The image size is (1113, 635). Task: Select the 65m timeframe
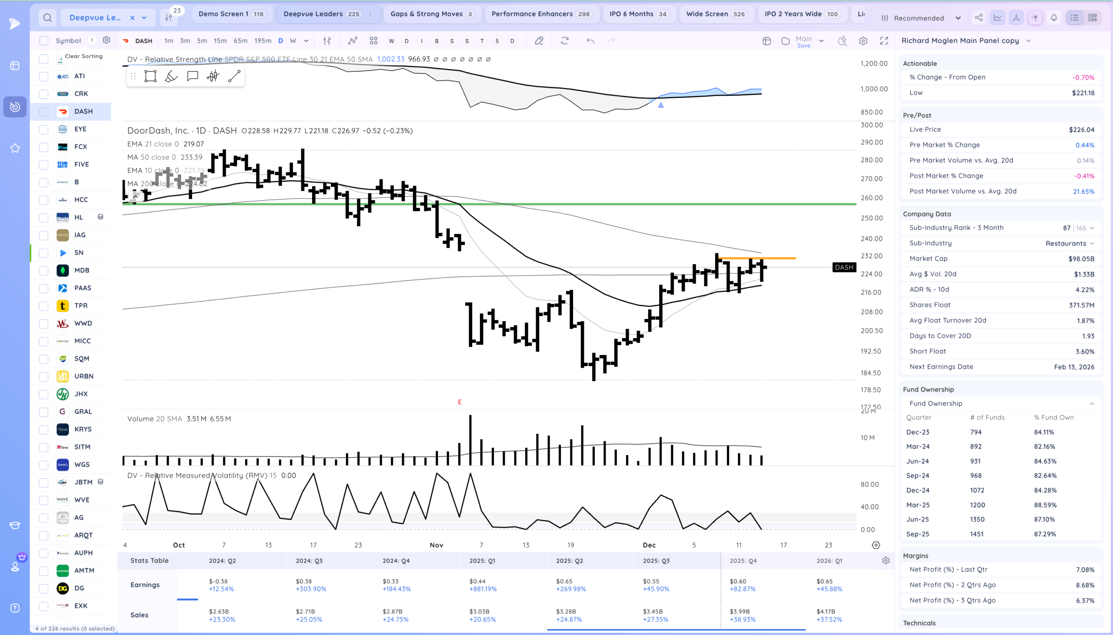click(x=240, y=41)
